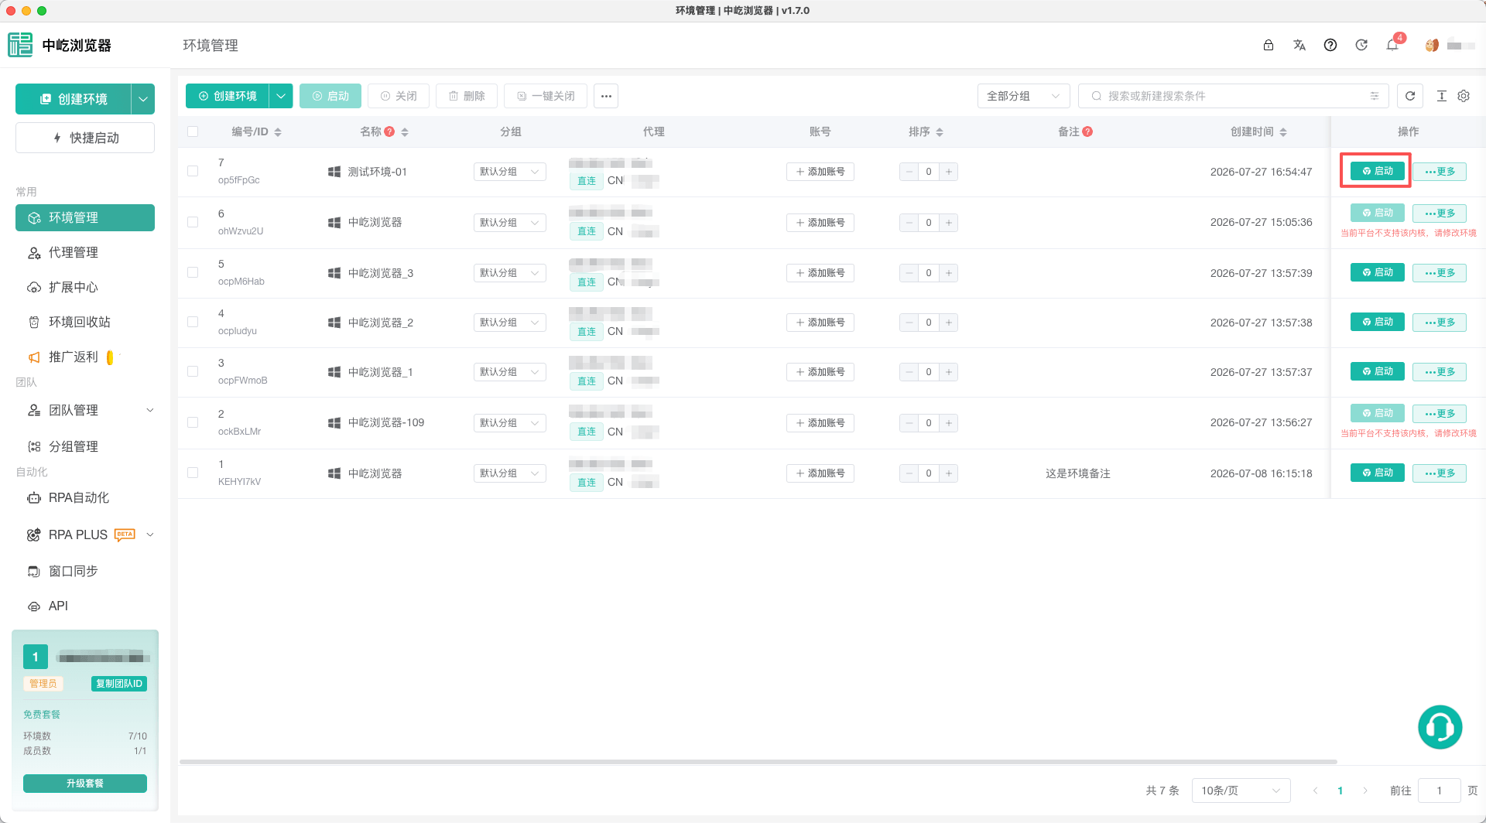Select checkbox for 中屹浏览器_1 row
The image size is (1486, 823).
tap(193, 371)
